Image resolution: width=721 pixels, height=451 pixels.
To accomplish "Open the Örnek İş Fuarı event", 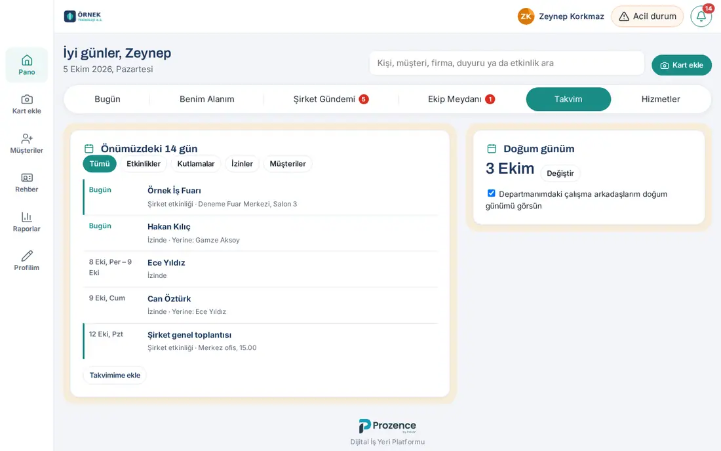I will tap(260, 197).
